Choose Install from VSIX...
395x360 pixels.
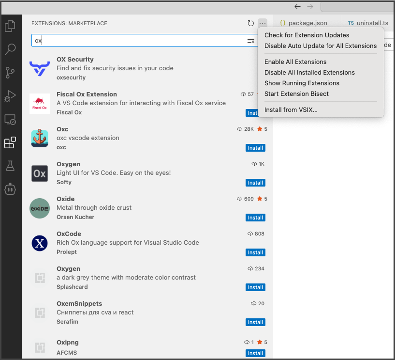tap(291, 110)
